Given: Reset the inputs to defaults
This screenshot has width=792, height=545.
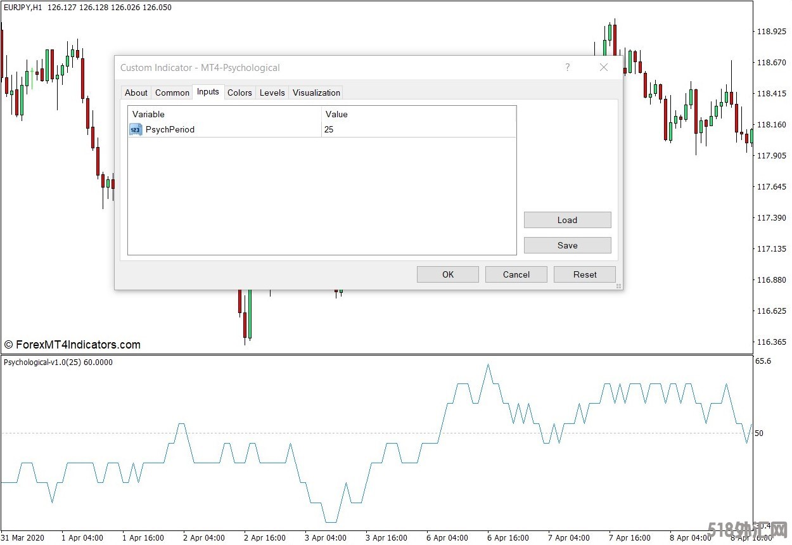Looking at the screenshot, I should pyautogui.click(x=584, y=274).
